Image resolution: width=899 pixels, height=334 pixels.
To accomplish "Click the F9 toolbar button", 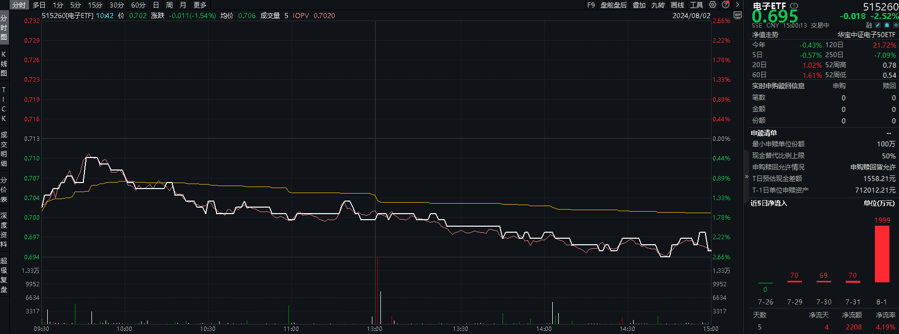I will tap(591, 5).
